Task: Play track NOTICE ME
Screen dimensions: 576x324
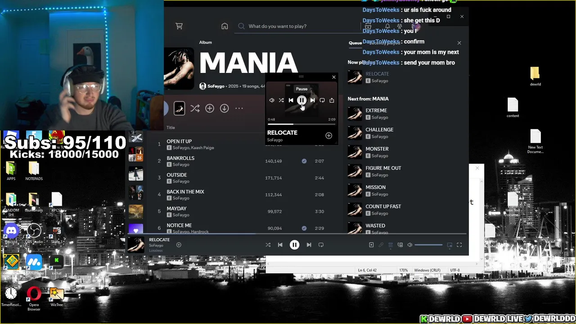Action: pos(179,225)
